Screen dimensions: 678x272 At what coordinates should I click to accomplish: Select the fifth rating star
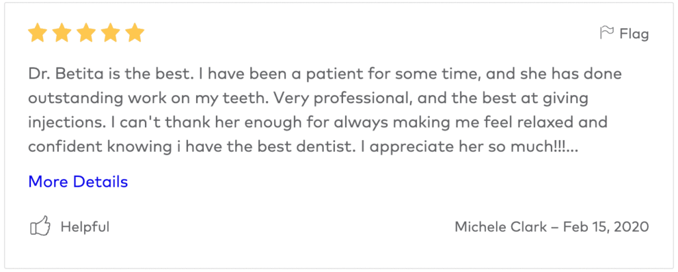[134, 32]
